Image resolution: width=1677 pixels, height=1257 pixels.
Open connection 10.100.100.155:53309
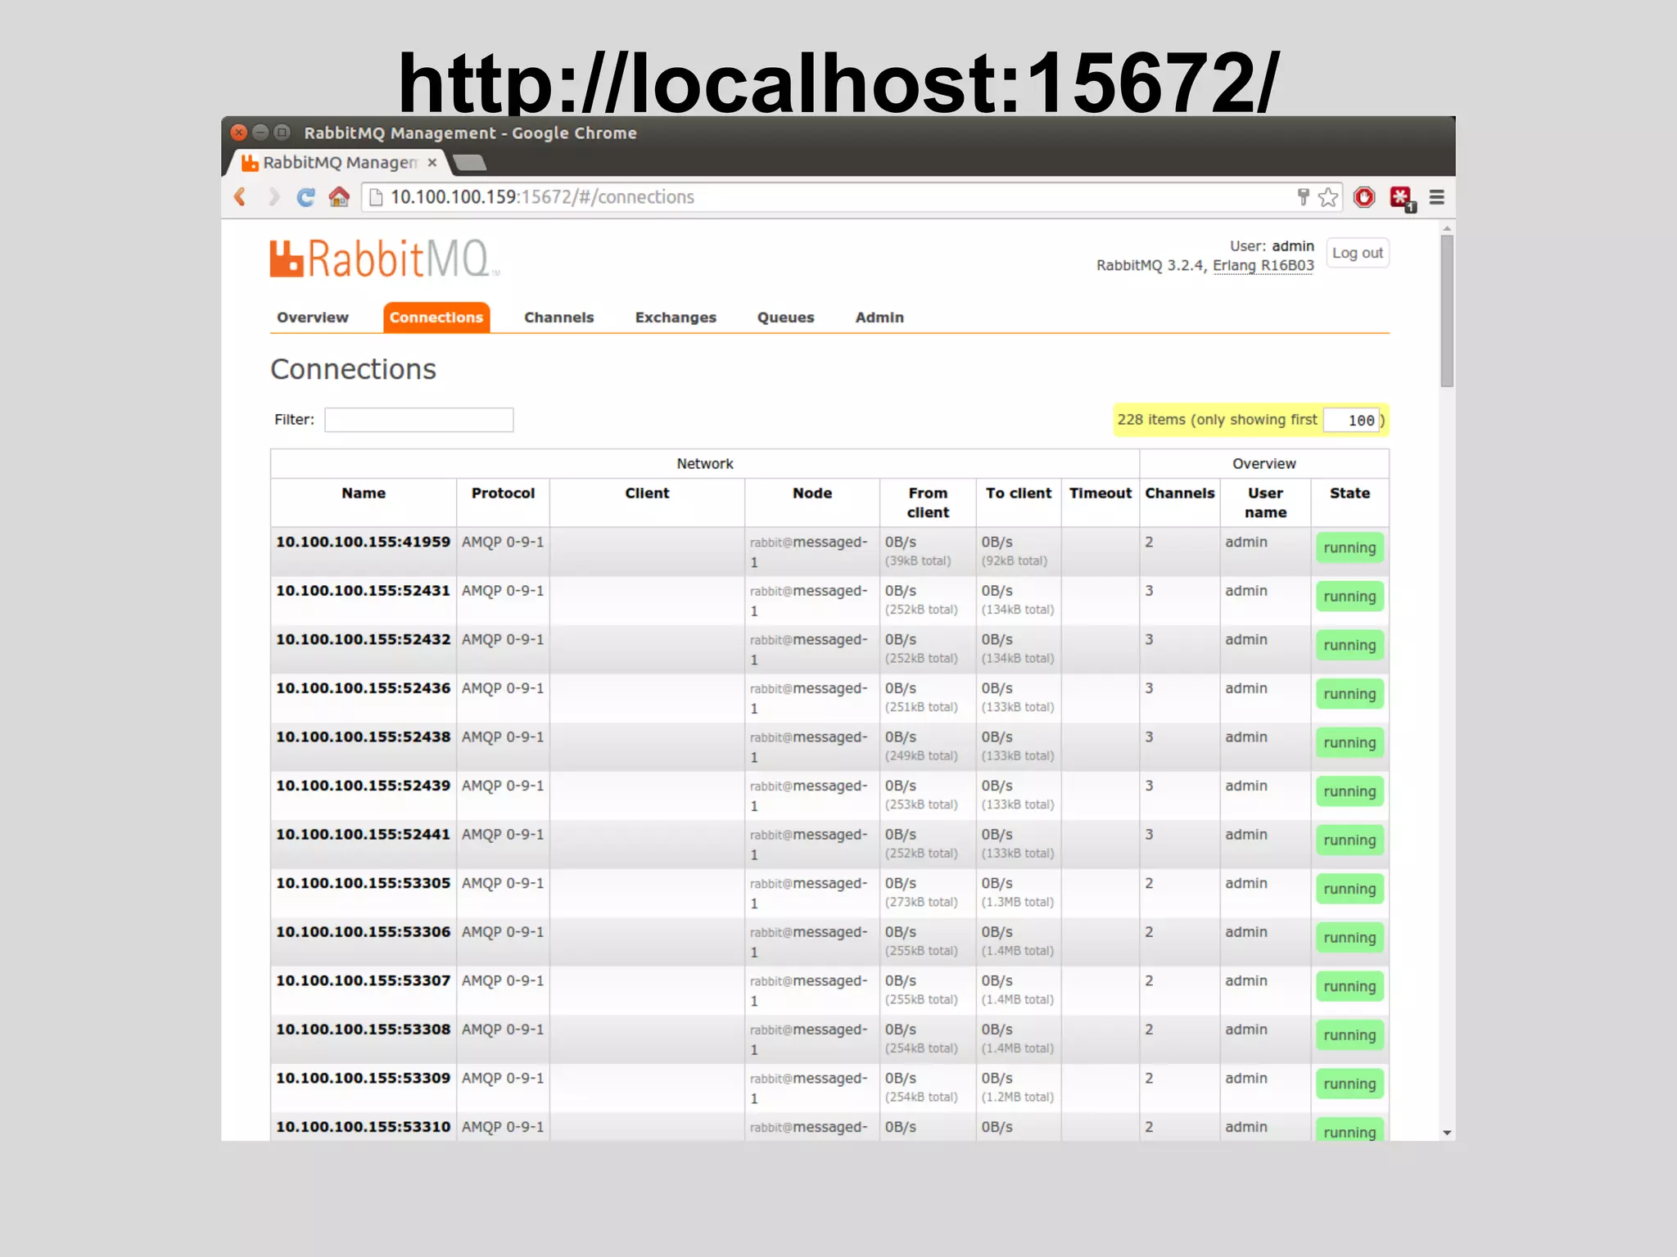[x=363, y=1078]
